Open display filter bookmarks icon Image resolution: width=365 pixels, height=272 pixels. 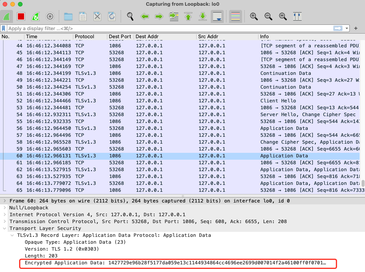point(3,28)
